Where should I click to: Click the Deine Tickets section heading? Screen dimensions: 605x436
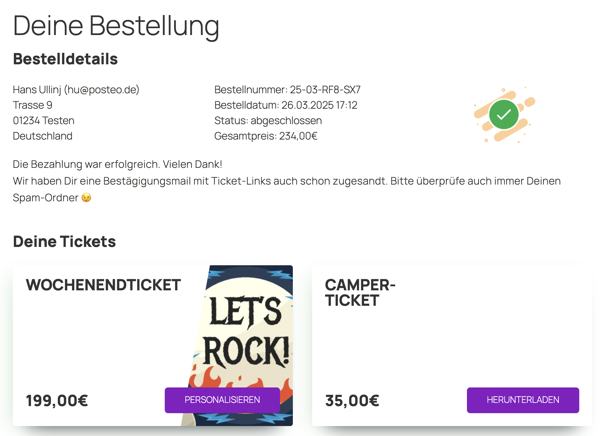point(64,241)
